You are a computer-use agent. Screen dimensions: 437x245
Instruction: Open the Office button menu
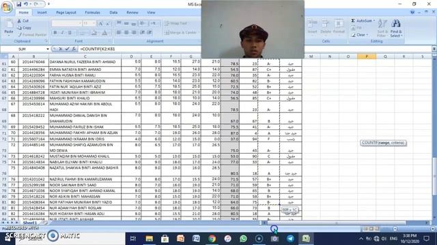[x=7, y=7]
